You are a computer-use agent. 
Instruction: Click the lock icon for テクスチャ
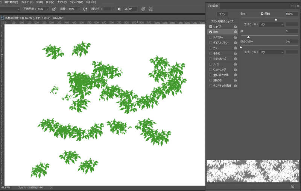[x=236, y=37]
